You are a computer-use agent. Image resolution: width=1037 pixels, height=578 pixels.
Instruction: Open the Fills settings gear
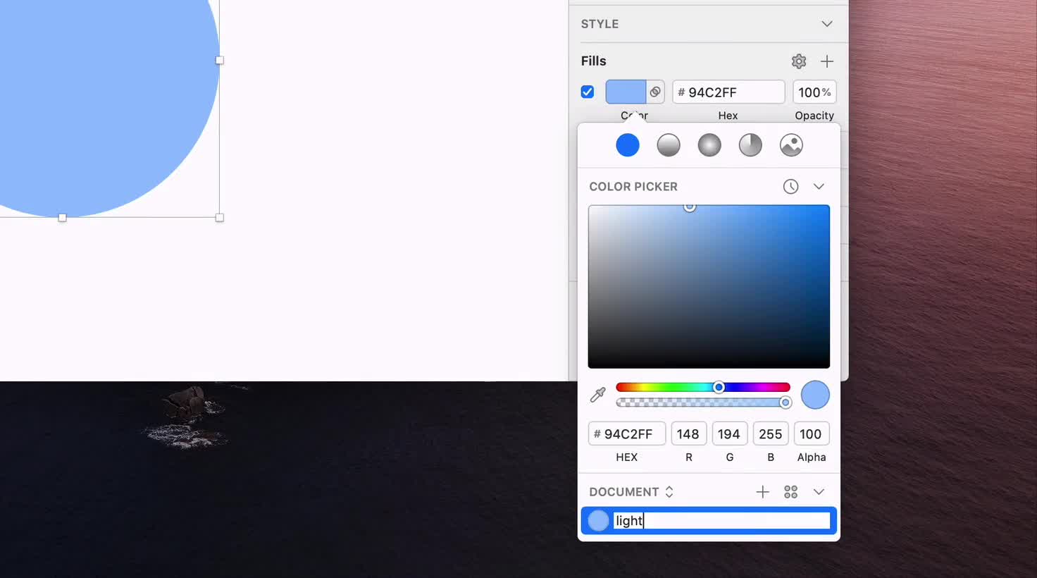pyautogui.click(x=798, y=61)
